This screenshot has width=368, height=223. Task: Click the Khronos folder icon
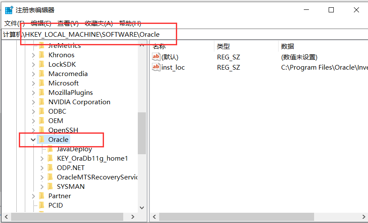point(42,55)
